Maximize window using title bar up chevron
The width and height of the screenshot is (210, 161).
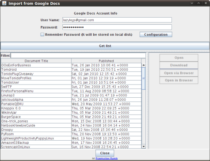[199, 3]
